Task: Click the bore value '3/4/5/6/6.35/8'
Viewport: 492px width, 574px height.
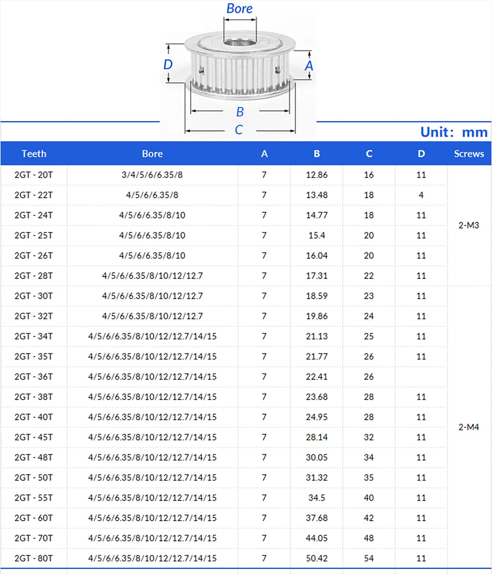Action: pos(152,175)
